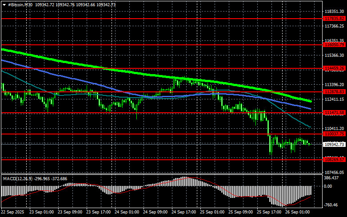Click the 23 Sep 17:00 time axis label
The height and width of the screenshot is (217, 347).
click(98, 212)
